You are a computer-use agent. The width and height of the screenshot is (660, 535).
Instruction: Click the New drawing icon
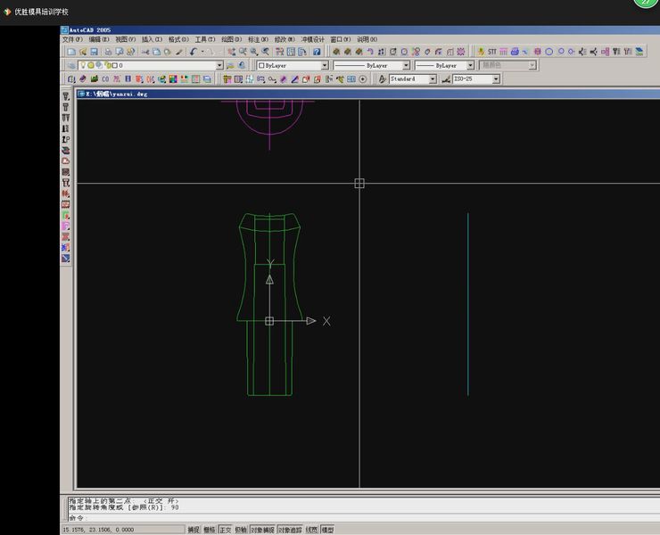coord(71,52)
